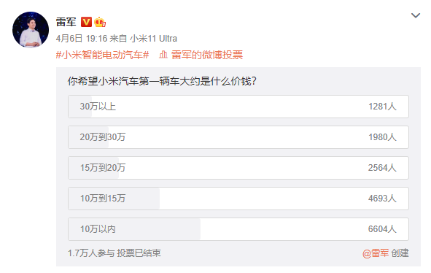The width and height of the screenshot is (431, 273).
Task: Click the orange V verified badge
Action: (x=86, y=22)
